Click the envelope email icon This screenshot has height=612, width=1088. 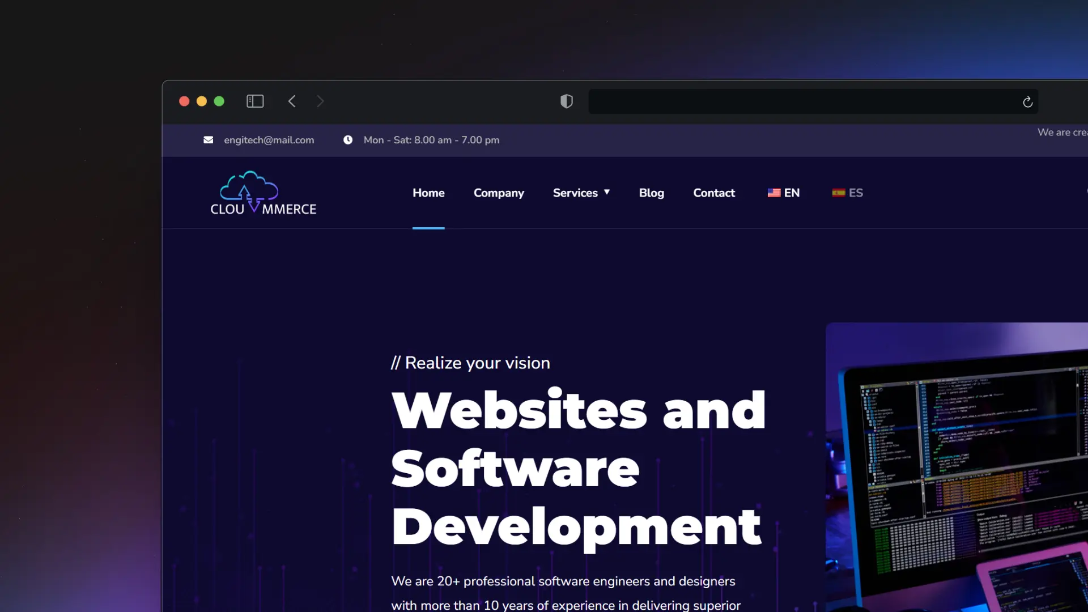(209, 140)
